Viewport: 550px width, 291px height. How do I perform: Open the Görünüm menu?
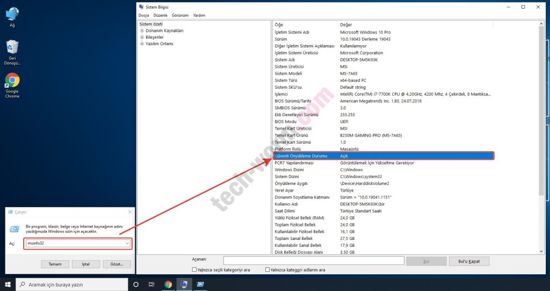(x=180, y=16)
